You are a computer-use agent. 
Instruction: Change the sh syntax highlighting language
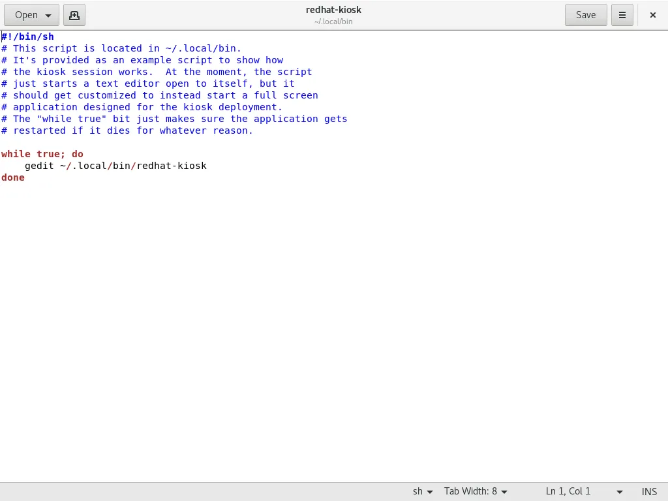(x=422, y=491)
